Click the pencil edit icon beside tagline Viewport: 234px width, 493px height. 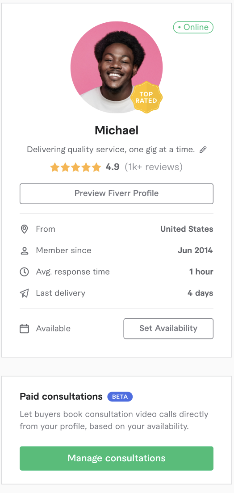[203, 149]
